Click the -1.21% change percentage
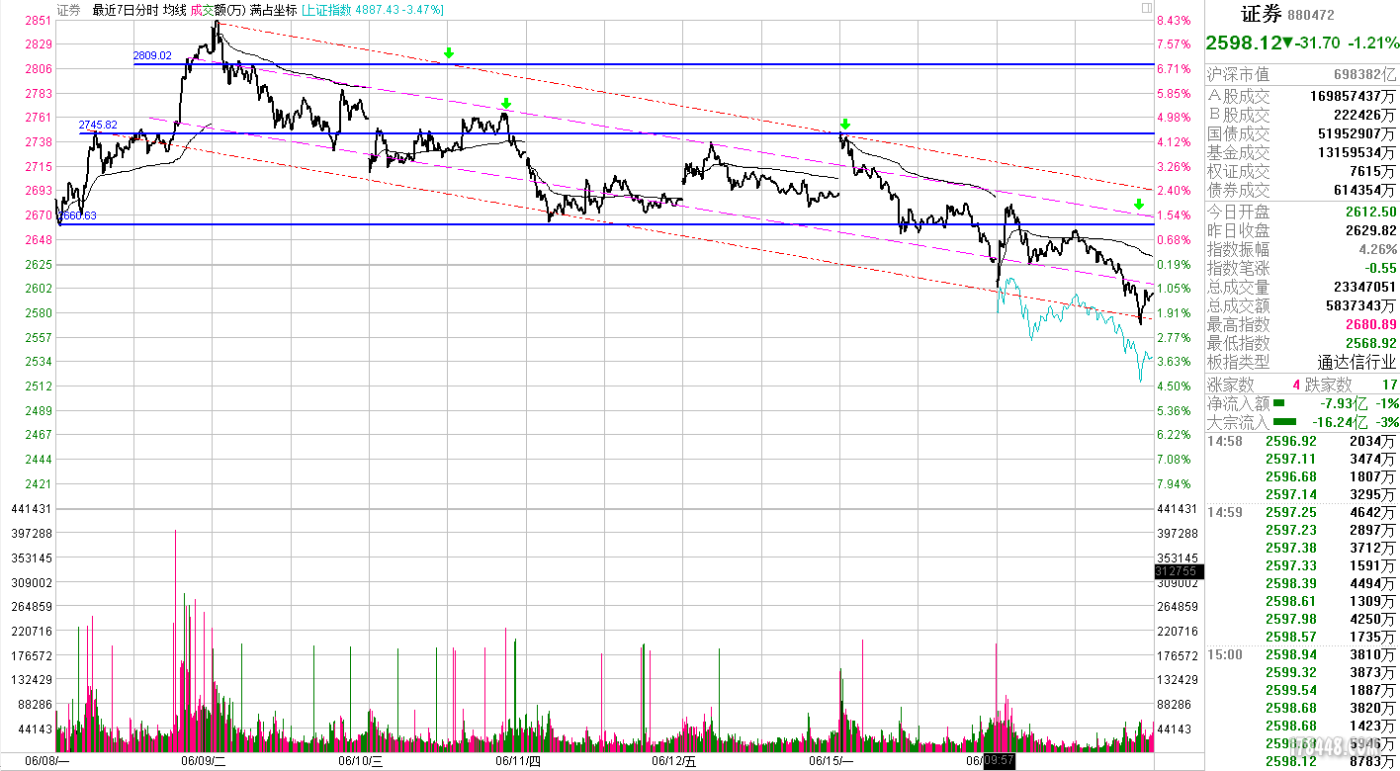The height and width of the screenshot is (771, 1400). (x=1373, y=43)
